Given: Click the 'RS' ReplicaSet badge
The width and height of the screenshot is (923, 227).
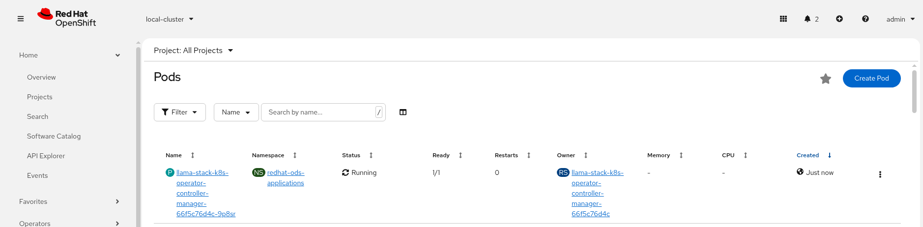Looking at the screenshot, I should (563, 172).
